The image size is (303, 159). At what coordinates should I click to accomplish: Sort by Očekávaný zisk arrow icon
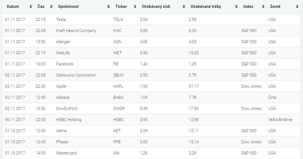coord(183,7)
